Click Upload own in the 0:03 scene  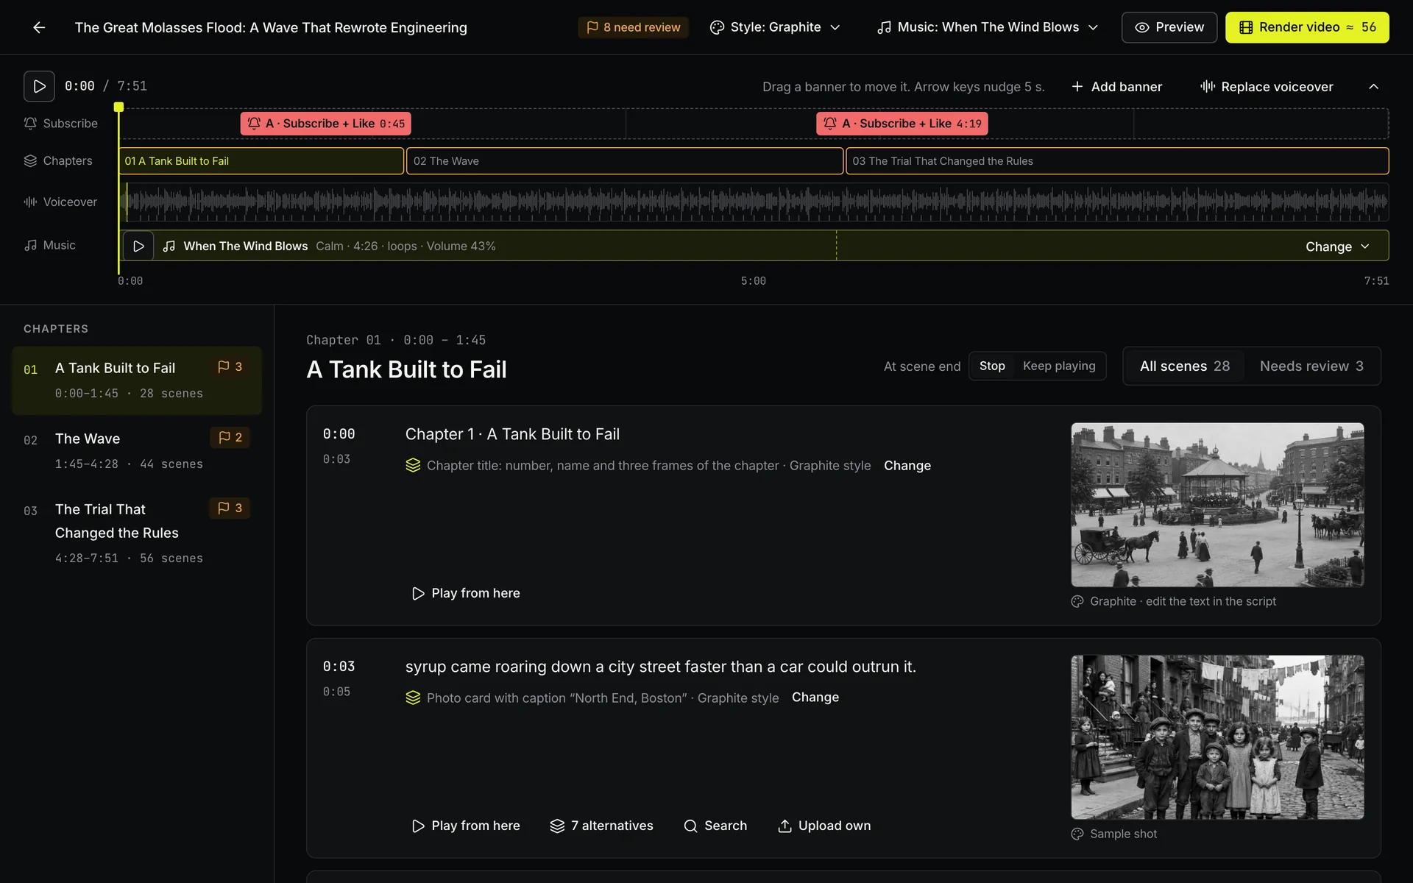[824, 826]
